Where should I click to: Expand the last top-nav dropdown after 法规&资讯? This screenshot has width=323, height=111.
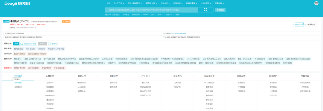tap(219, 4)
